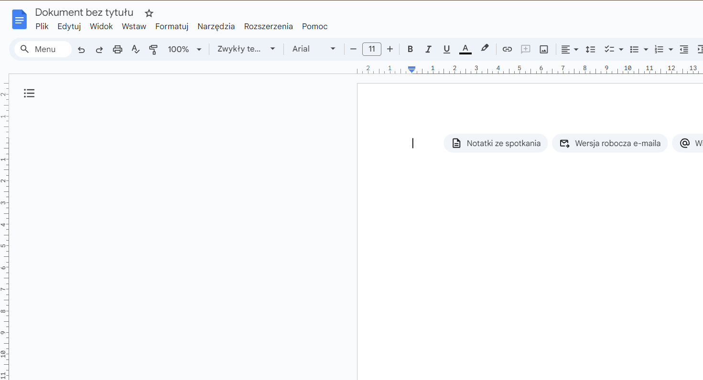Decrease font size with minus
The height and width of the screenshot is (380, 703).
[x=354, y=49]
